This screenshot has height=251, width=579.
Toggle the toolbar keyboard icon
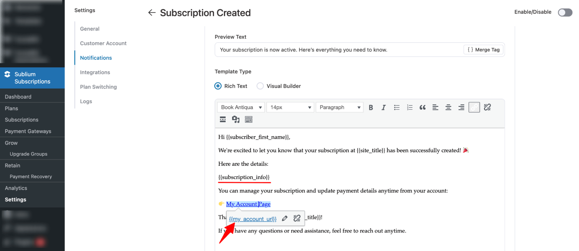pyautogui.click(x=249, y=119)
